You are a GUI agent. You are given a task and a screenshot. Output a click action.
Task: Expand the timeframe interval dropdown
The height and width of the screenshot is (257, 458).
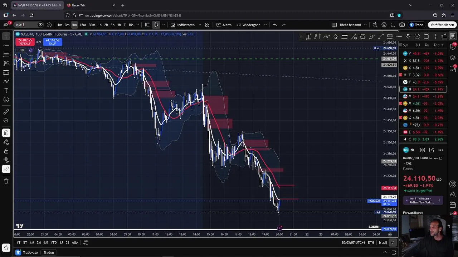coord(137,25)
